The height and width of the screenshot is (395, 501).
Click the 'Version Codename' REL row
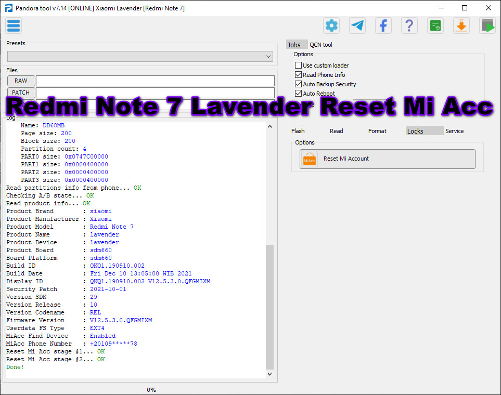point(54,312)
